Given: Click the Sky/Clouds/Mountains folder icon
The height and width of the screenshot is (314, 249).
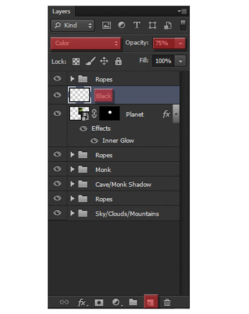Looking at the screenshot, I should [x=82, y=213].
